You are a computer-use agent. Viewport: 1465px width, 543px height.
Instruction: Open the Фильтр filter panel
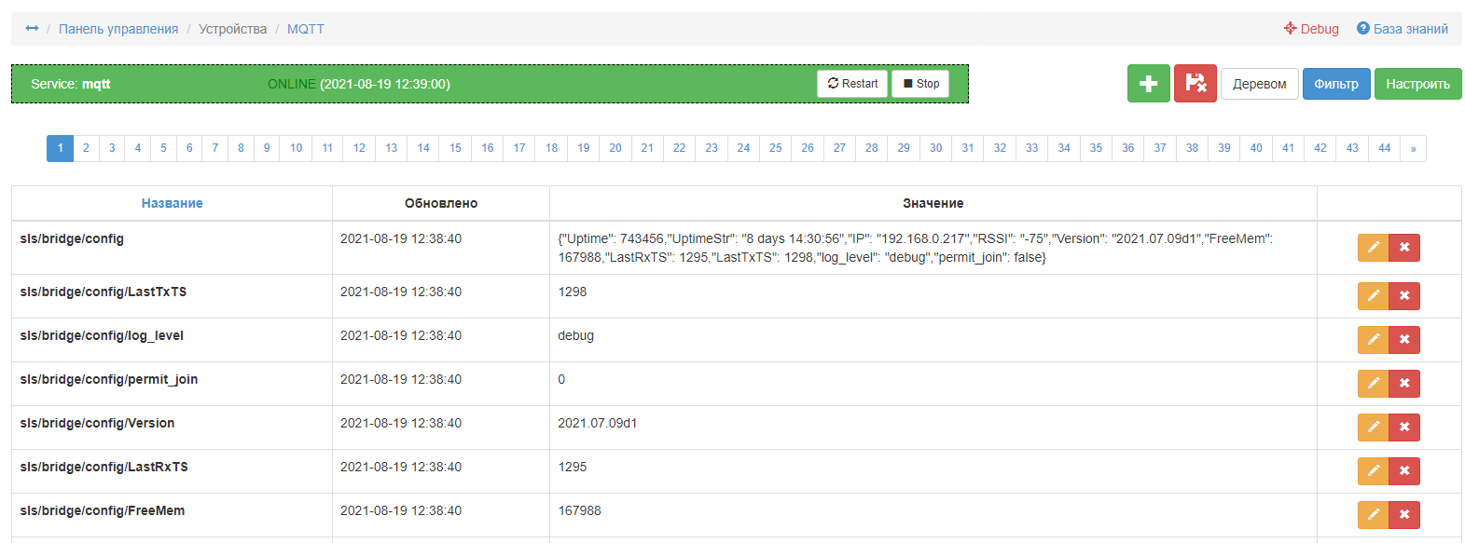1335,84
